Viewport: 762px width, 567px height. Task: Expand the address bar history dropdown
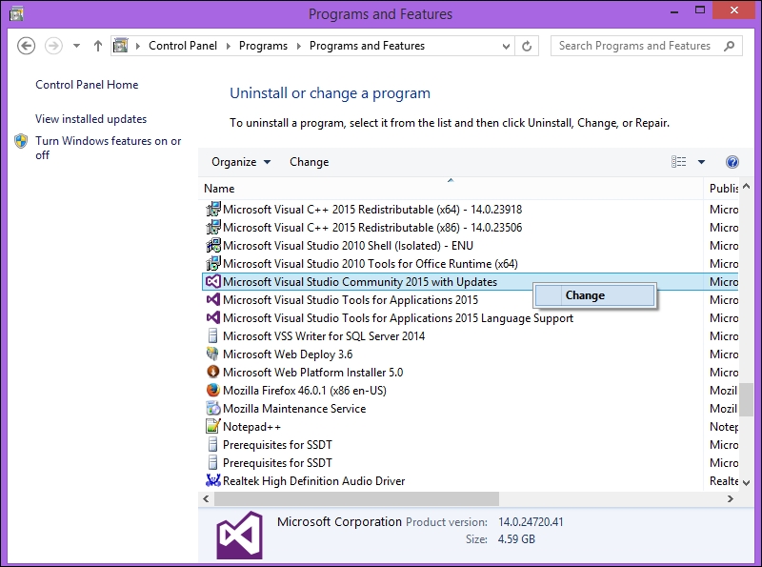(506, 46)
